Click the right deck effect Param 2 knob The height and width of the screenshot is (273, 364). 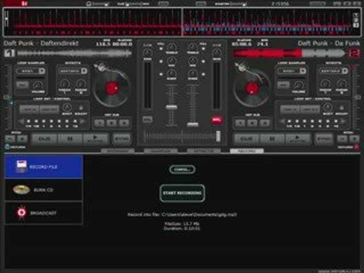342,84
